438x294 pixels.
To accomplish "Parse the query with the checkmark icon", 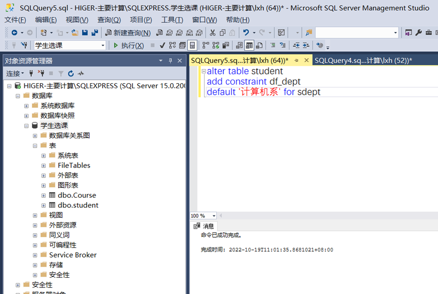I will [163, 45].
